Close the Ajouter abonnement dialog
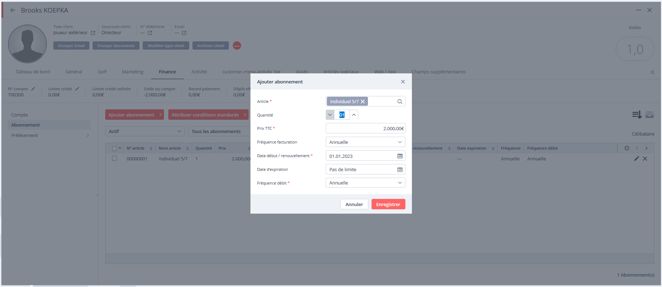The width and height of the screenshot is (662, 287). pos(403,82)
